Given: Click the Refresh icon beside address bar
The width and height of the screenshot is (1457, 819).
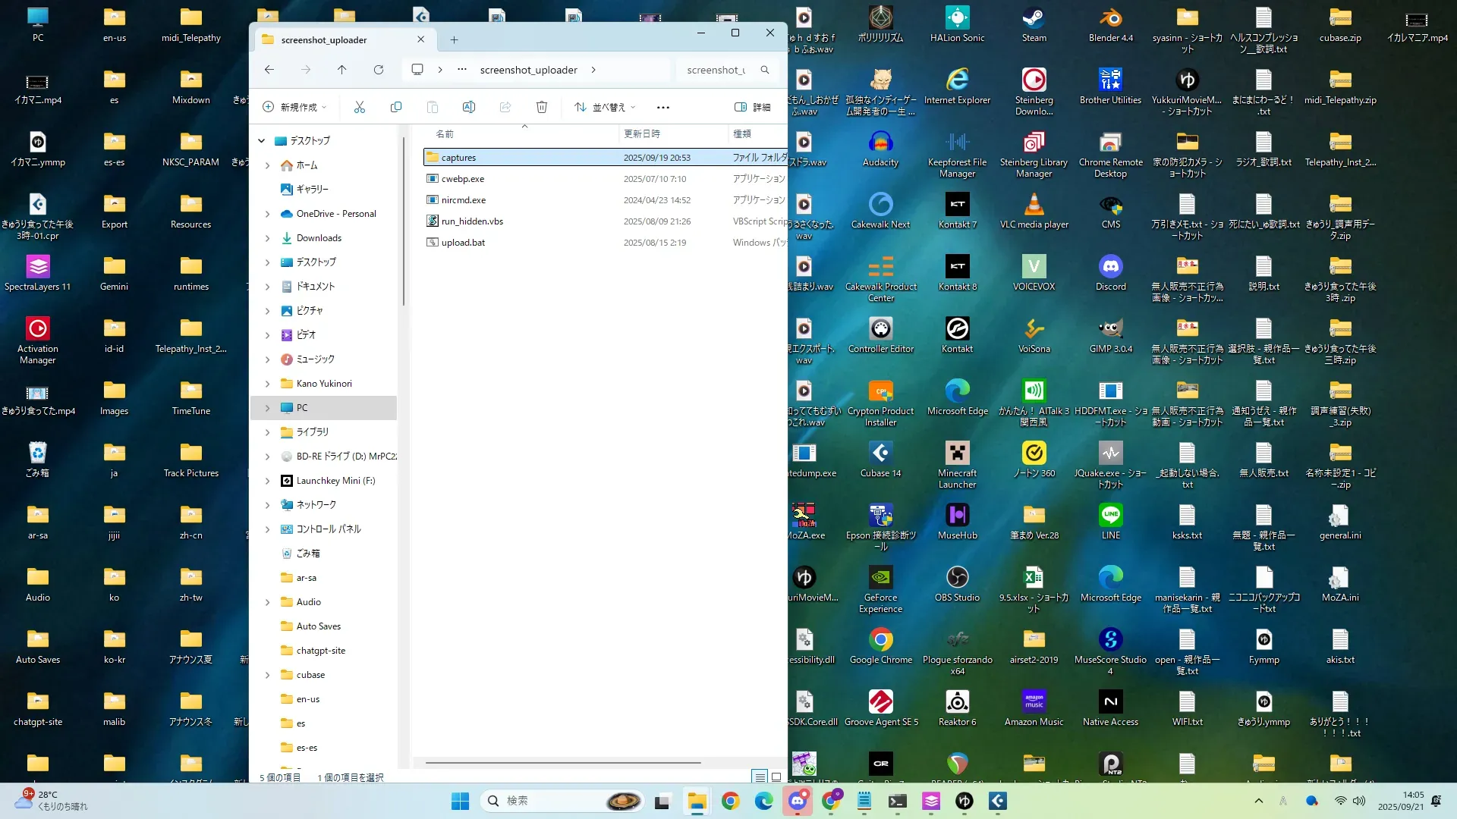Looking at the screenshot, I should pyautogui.click(x=379, y=70).
